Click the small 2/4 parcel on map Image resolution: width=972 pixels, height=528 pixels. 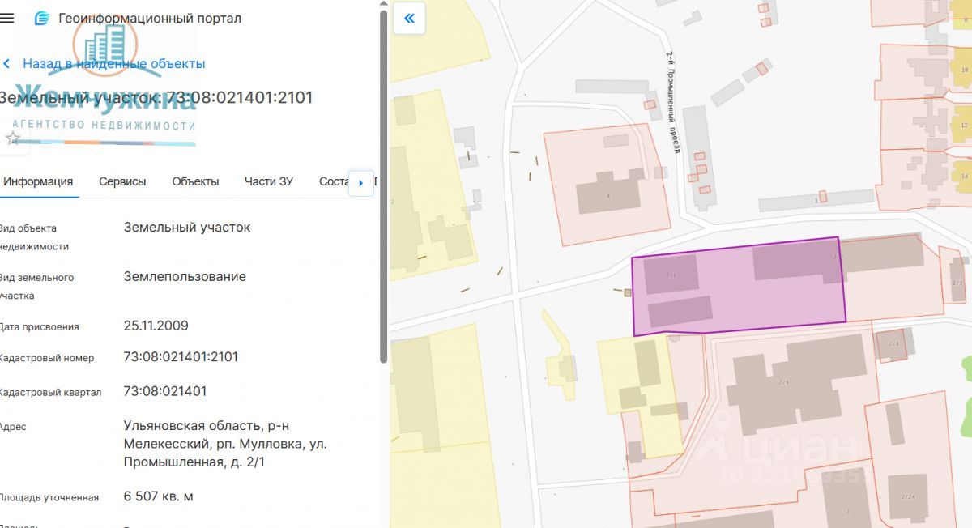(x=893, y=344)
